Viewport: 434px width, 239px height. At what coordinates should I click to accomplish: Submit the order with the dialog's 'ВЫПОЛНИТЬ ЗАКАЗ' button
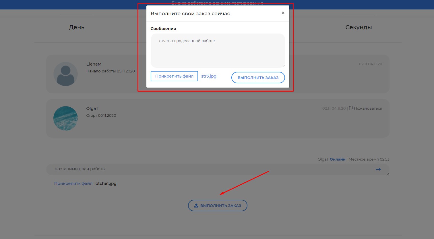[x=258, y=78]
